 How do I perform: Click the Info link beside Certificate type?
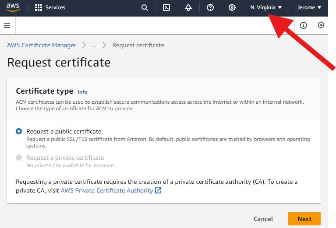point(82,92)
